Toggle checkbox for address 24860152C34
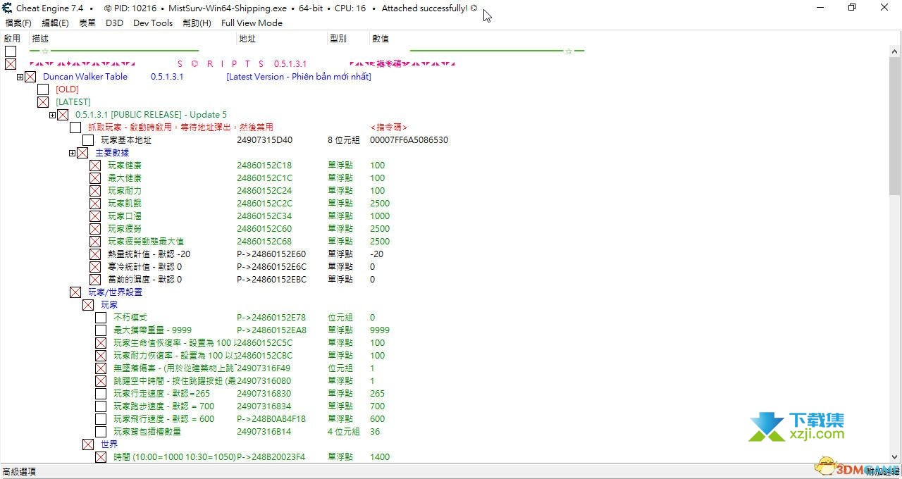Viewport: 902px width, 479px height. click(95, 216)
